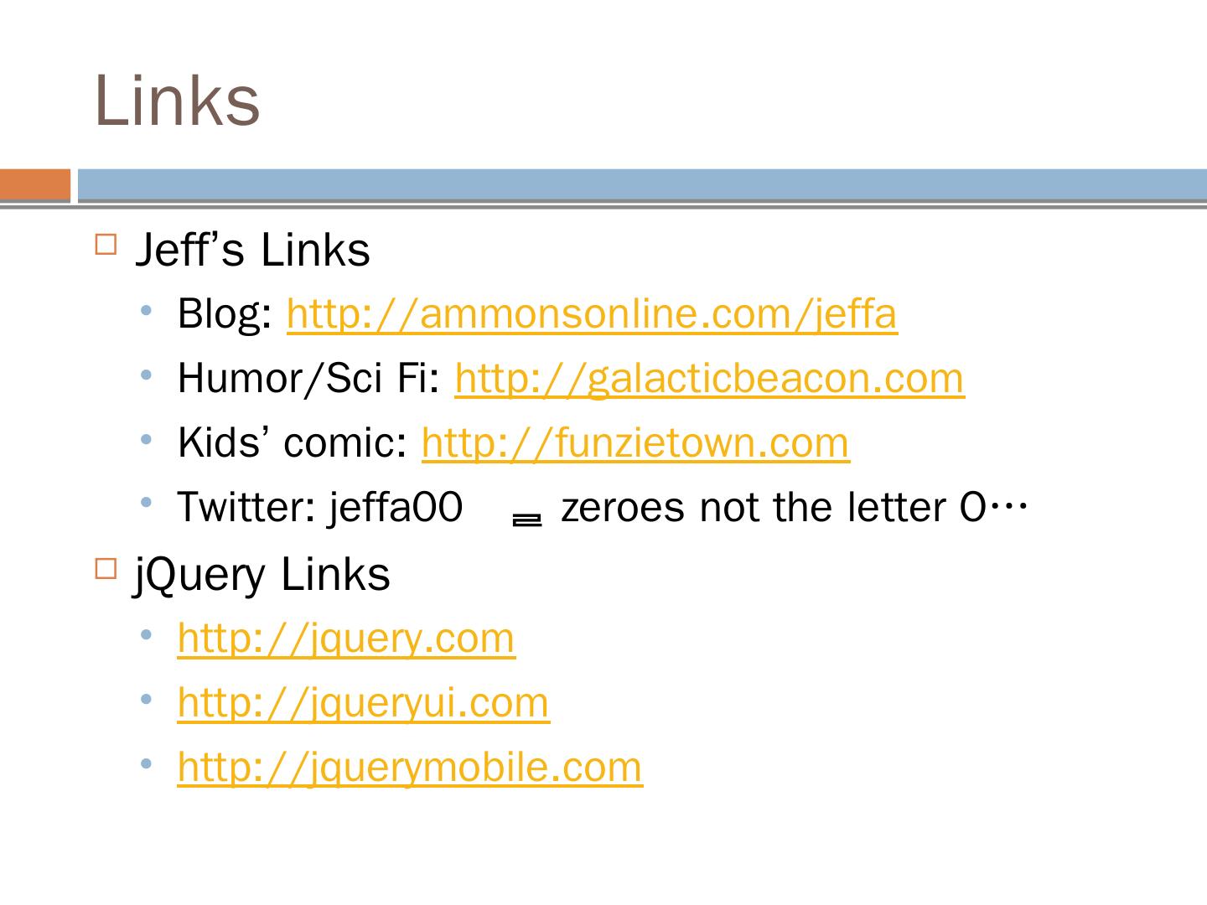Screen dimensions: 1207x905
Task: Click the round bullet beside the Twitter line
Action: (148, 503)
